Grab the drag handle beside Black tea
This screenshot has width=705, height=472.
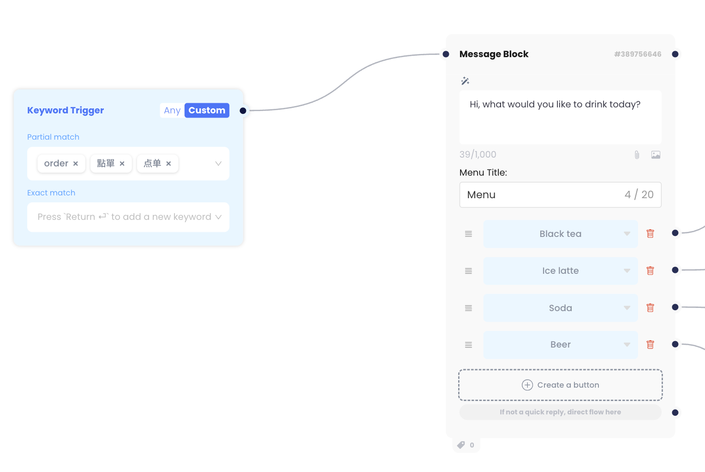click(468, 234)
